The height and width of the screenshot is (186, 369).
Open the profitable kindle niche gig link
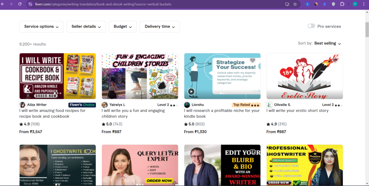point(222,113)
